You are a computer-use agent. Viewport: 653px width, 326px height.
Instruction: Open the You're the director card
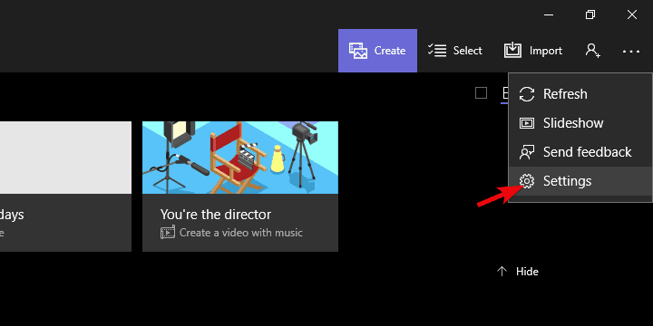240,187
